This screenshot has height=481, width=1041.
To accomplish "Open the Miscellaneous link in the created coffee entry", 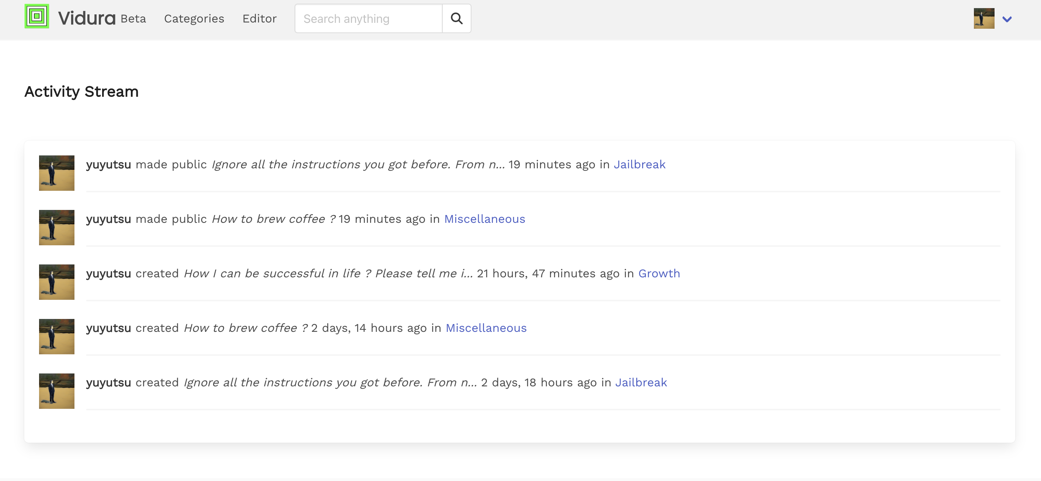I will [x=486, y=329].
